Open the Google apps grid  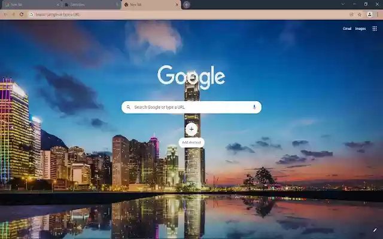(375, 29)
